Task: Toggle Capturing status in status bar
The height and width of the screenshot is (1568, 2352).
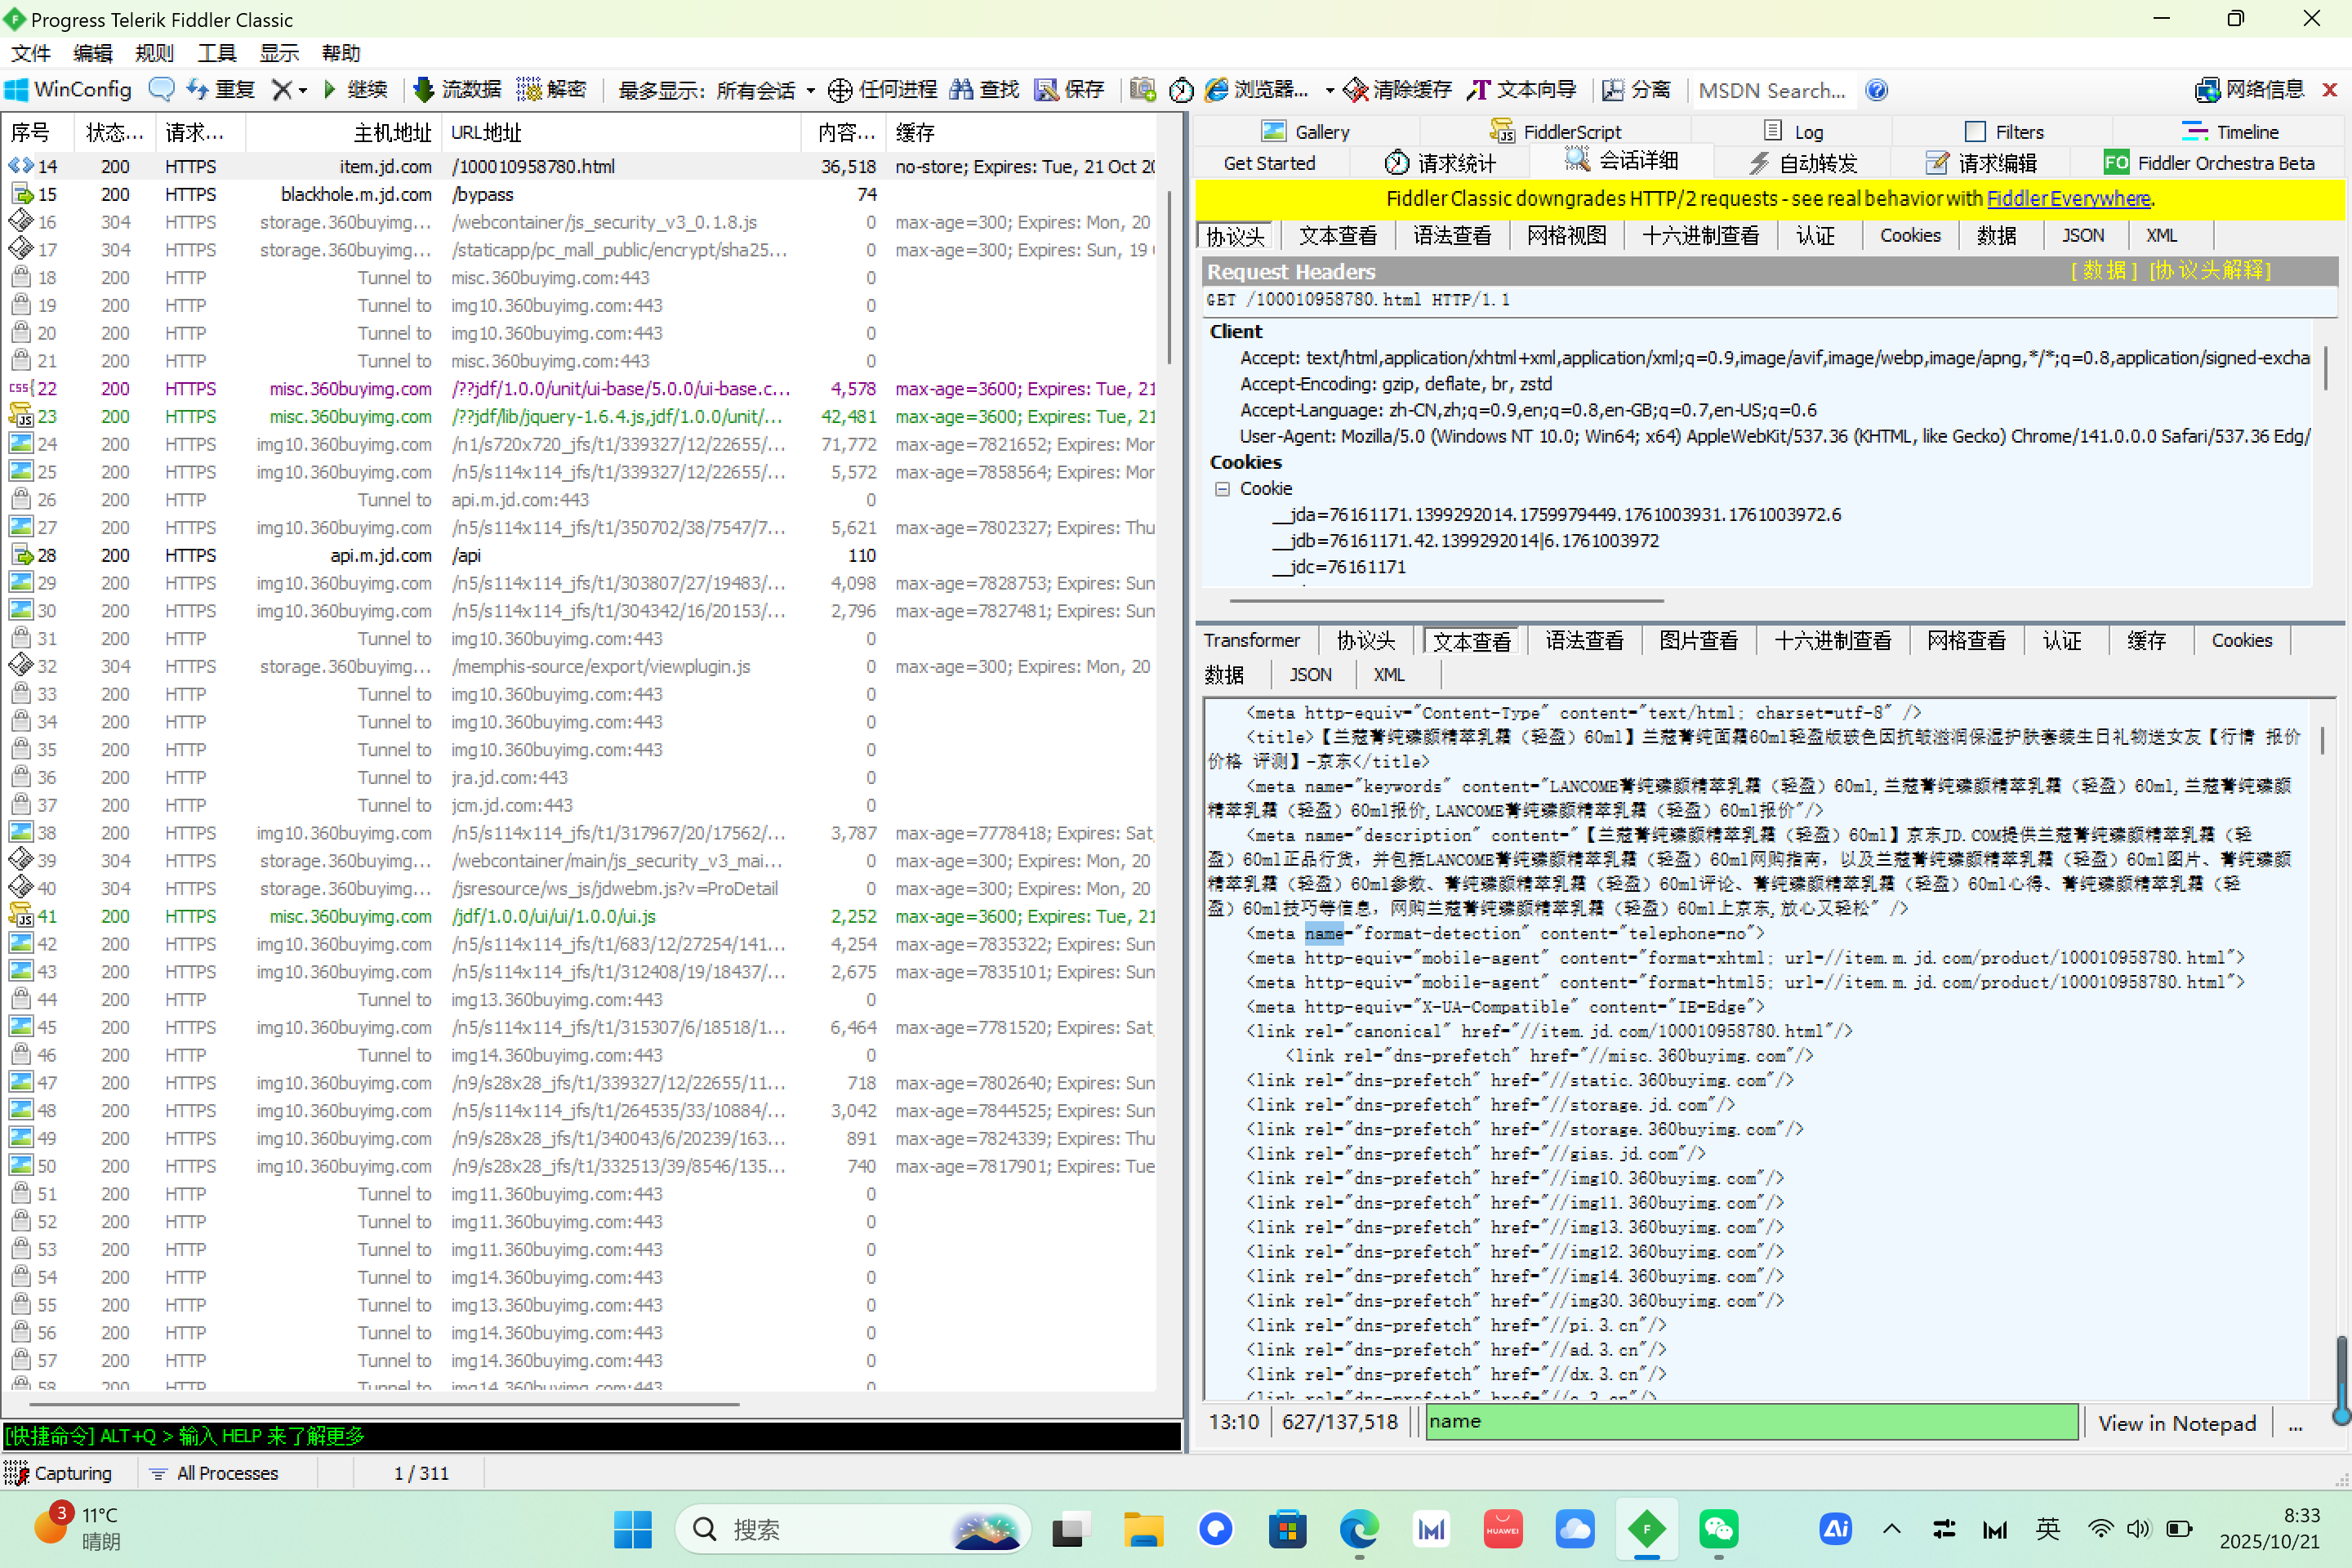Action: (58, 1473)
